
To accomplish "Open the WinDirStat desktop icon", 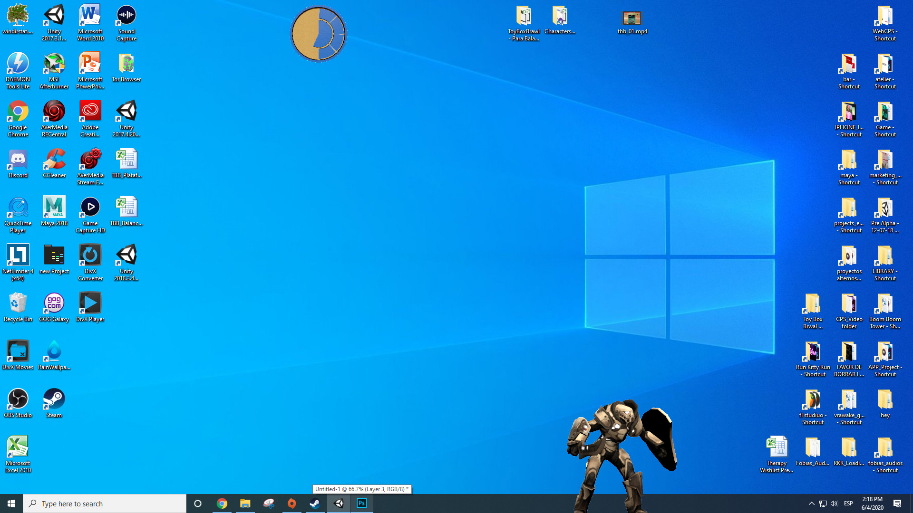I will coord(18,19).
